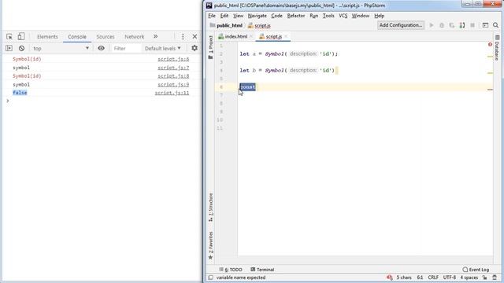The width and height of the screenshot is (504, 283).
Task: Open the VCS menu
Action: tap(343, 16)
